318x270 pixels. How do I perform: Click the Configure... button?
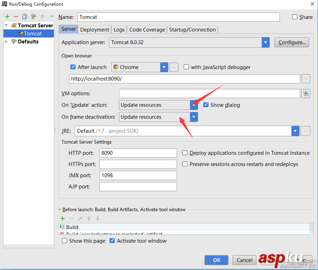pos(292,42)
